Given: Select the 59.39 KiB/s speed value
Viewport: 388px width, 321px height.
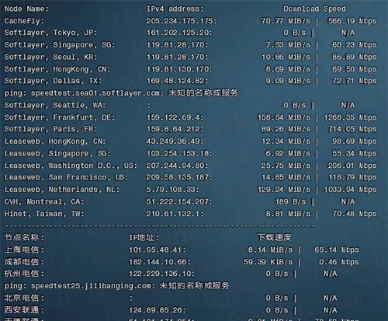Looking at the screenshot, I should pos(268,262).
